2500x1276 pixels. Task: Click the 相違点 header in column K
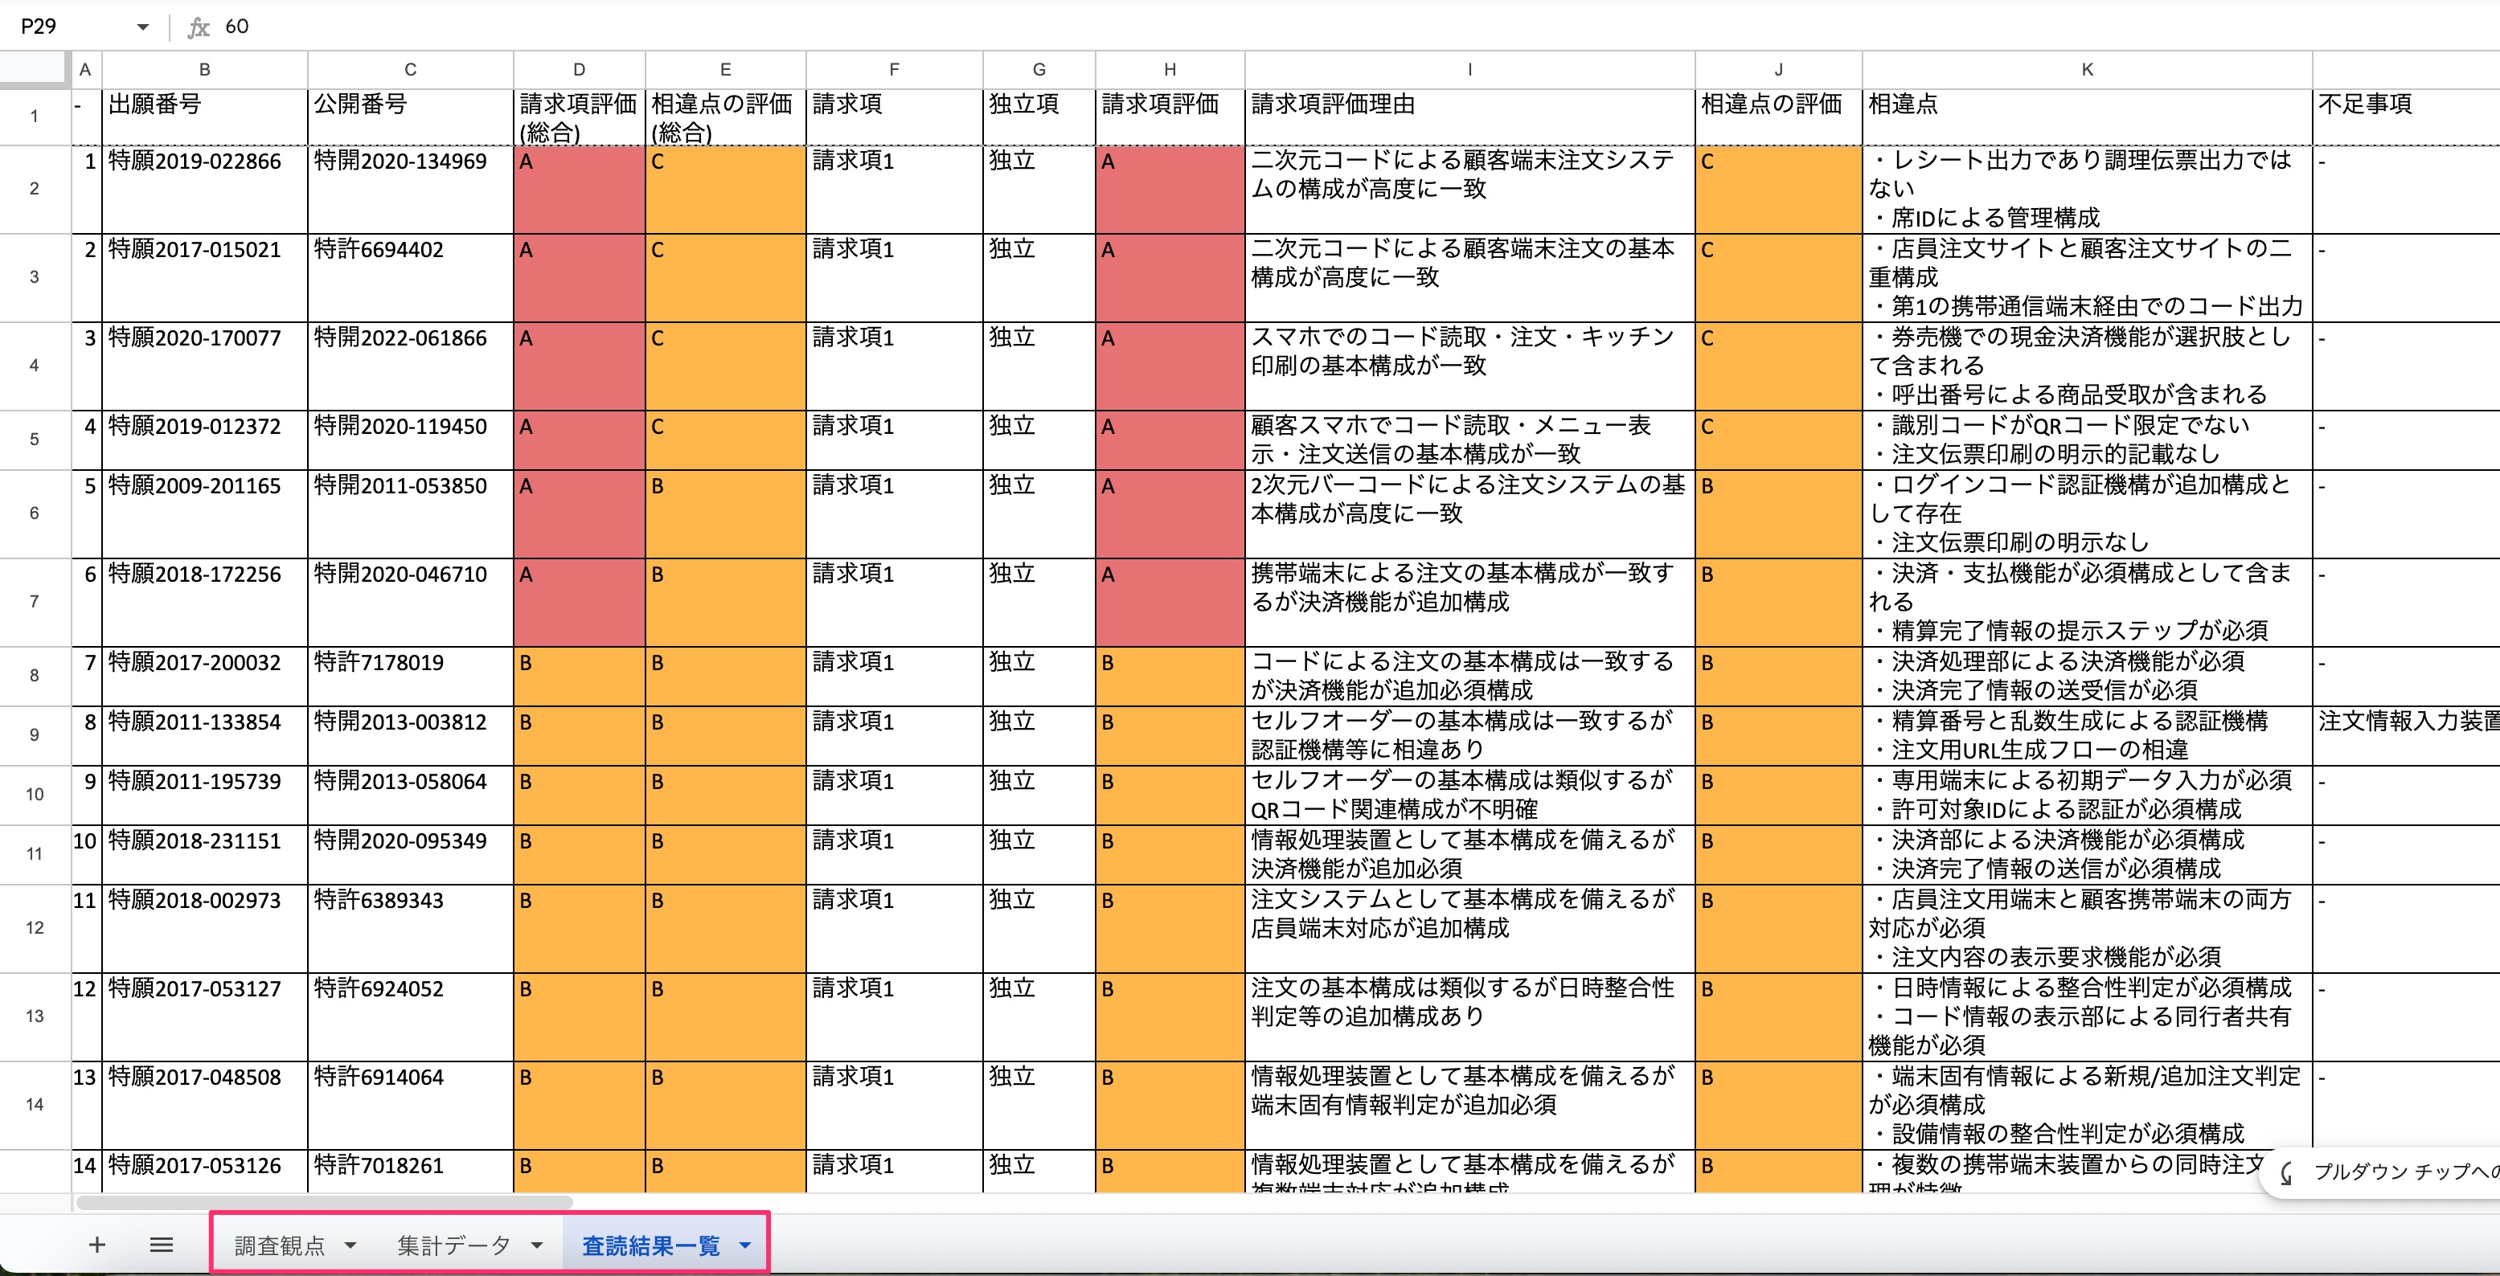(x=2087, y=117)
